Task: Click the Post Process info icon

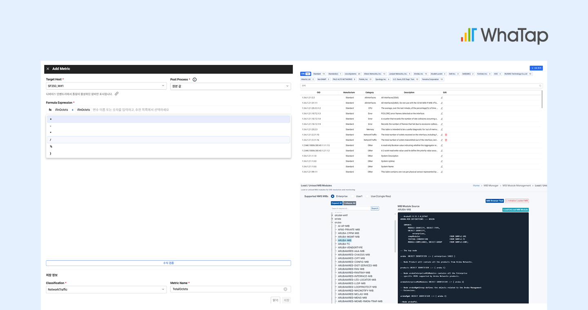Action: (194, 80)
